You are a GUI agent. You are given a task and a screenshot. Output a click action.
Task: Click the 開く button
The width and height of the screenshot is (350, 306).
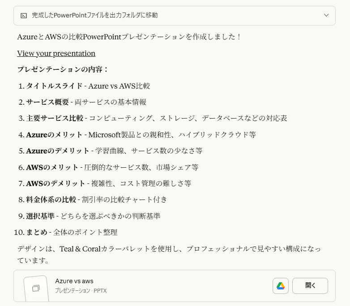tap(310, 286)
